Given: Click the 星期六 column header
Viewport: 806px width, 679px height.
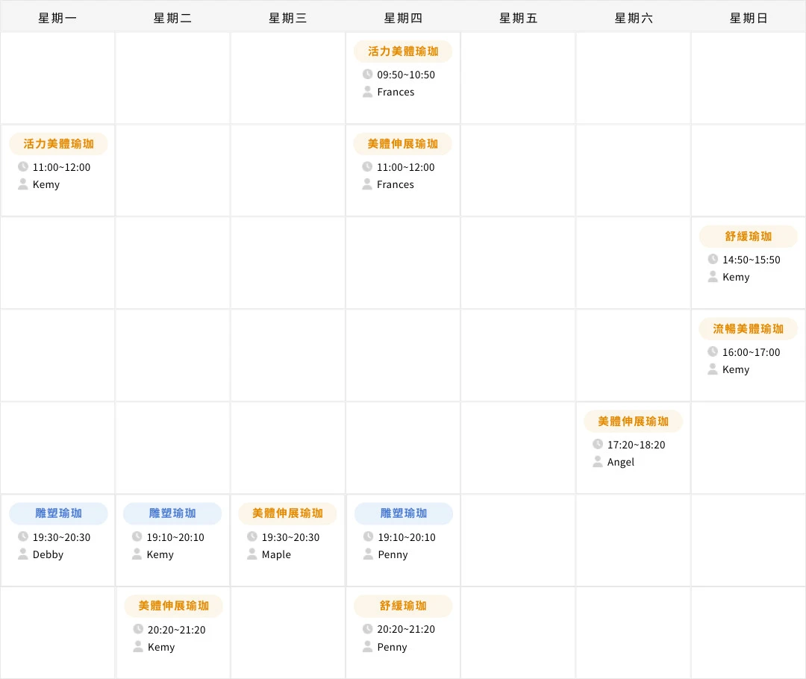Looking at the screenshot, I should pyautogui.click(x=634, y=18).
